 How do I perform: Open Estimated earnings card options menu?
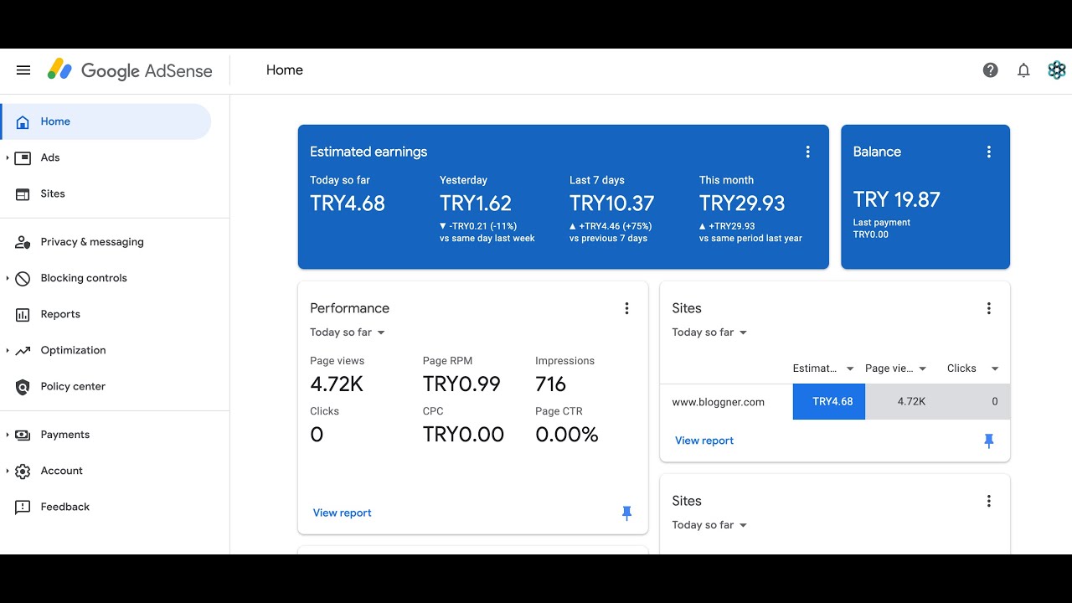pos(808,152)
